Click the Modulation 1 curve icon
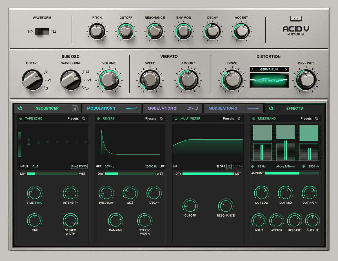Screen dimensions: 338x261 pos(131,108)
